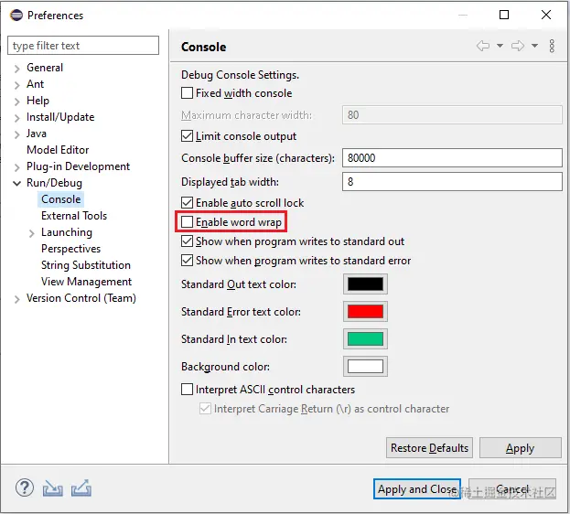The image size is (570, 514).
Task: Select the Launching tree item label
Action: point(67,232)
